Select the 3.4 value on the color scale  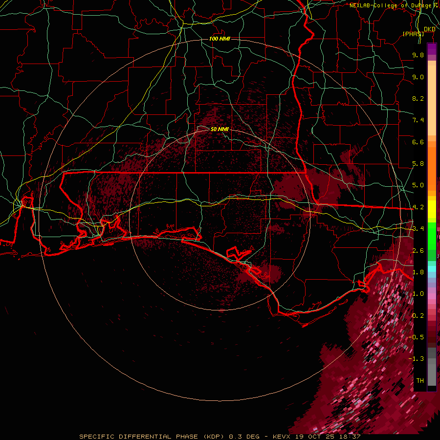418,229
